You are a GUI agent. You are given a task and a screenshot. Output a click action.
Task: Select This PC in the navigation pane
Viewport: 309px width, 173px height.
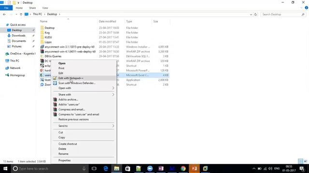[x=14, y=61]
